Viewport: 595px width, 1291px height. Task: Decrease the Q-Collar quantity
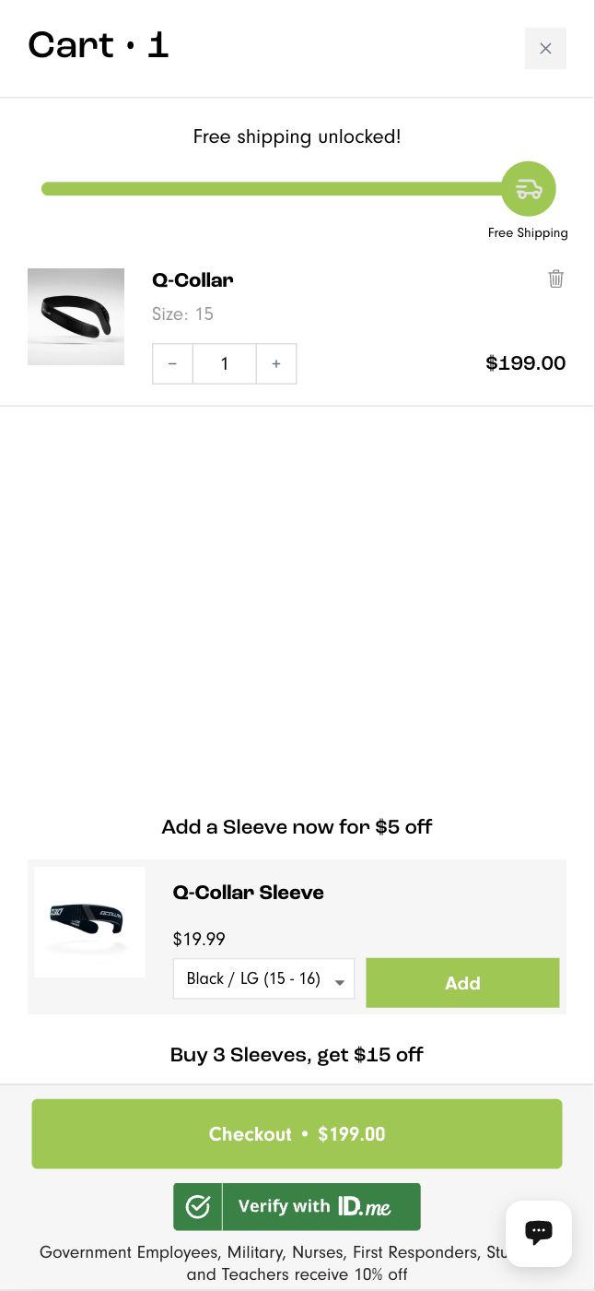[172, 363]
